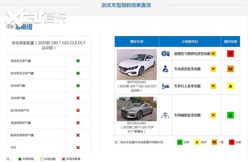This screenshot has height=162, width=248.
Task: Click red X for AEB row
Action: click(78, 147)
